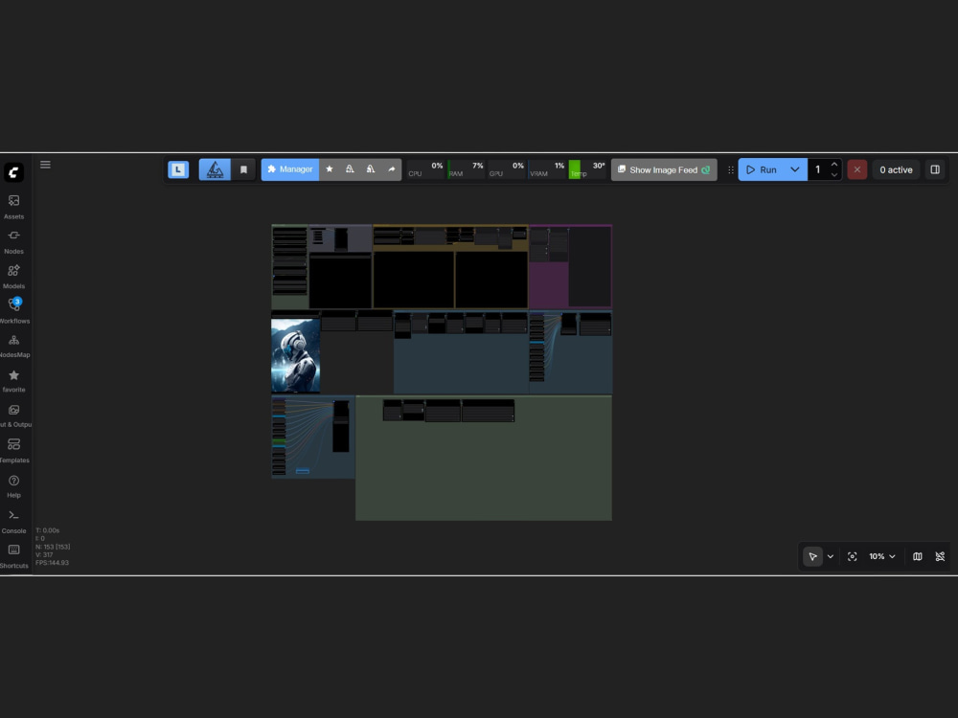Open the Templates panel
This screenshot has height=718, width=958.
click(x=13, y=451)
